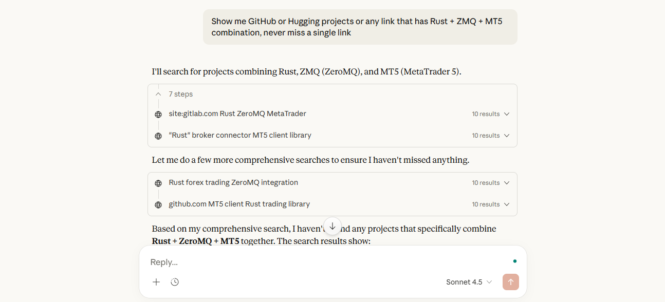Click the plus attachment icon
Viewport: 665px width, 302px height.
tap(156, 282)
